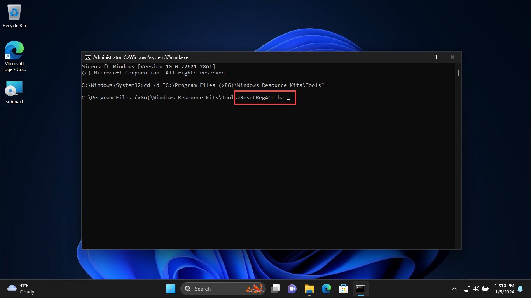Select the Microsoft Edge desktop shortcut
Viewport: 531px width, 298px height.
click(x=14, y=56)
